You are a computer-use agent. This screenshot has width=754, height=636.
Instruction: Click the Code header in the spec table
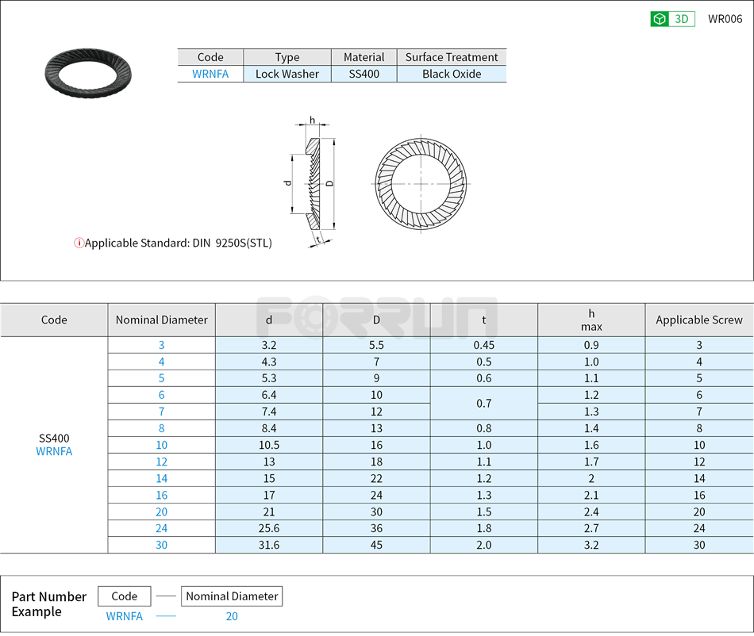click(53, 320)
